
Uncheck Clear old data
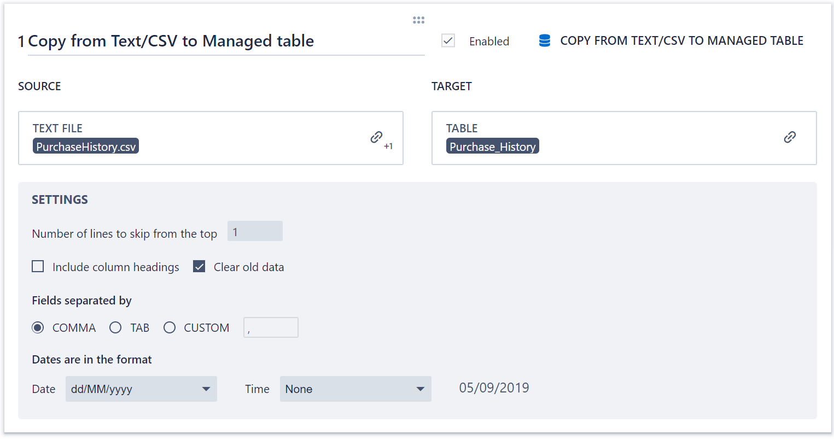click(199, 266)
